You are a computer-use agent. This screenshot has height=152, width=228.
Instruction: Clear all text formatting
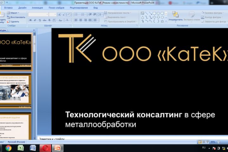69,14
